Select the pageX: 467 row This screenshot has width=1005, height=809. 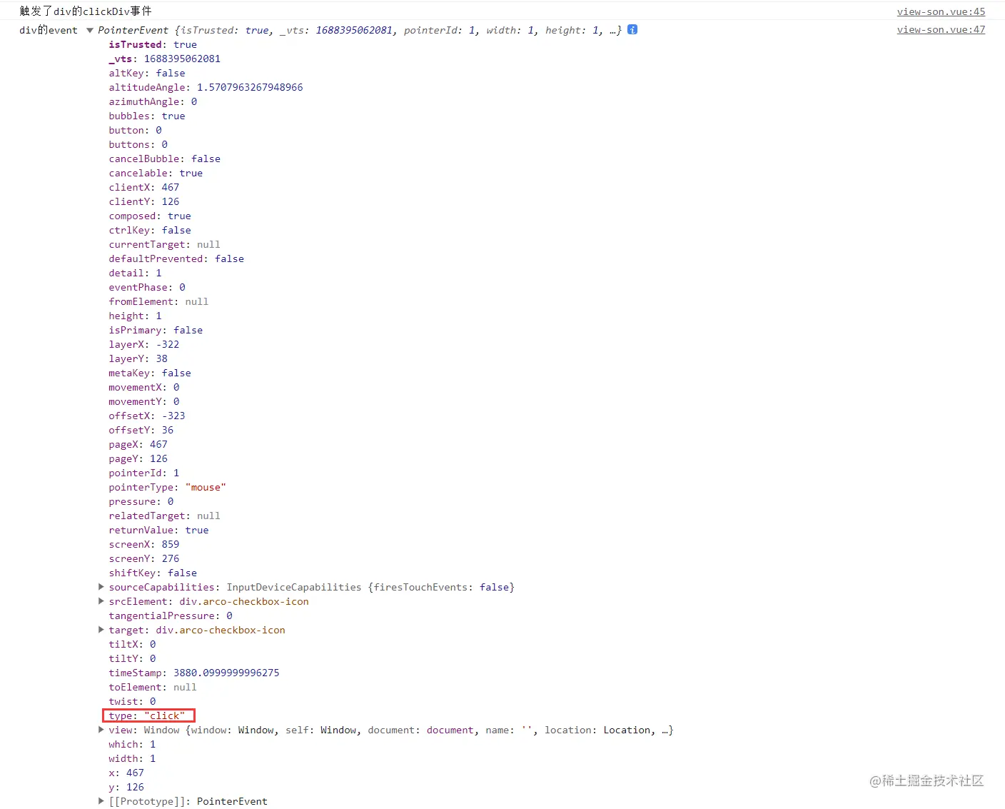click(x=138, y=444)
